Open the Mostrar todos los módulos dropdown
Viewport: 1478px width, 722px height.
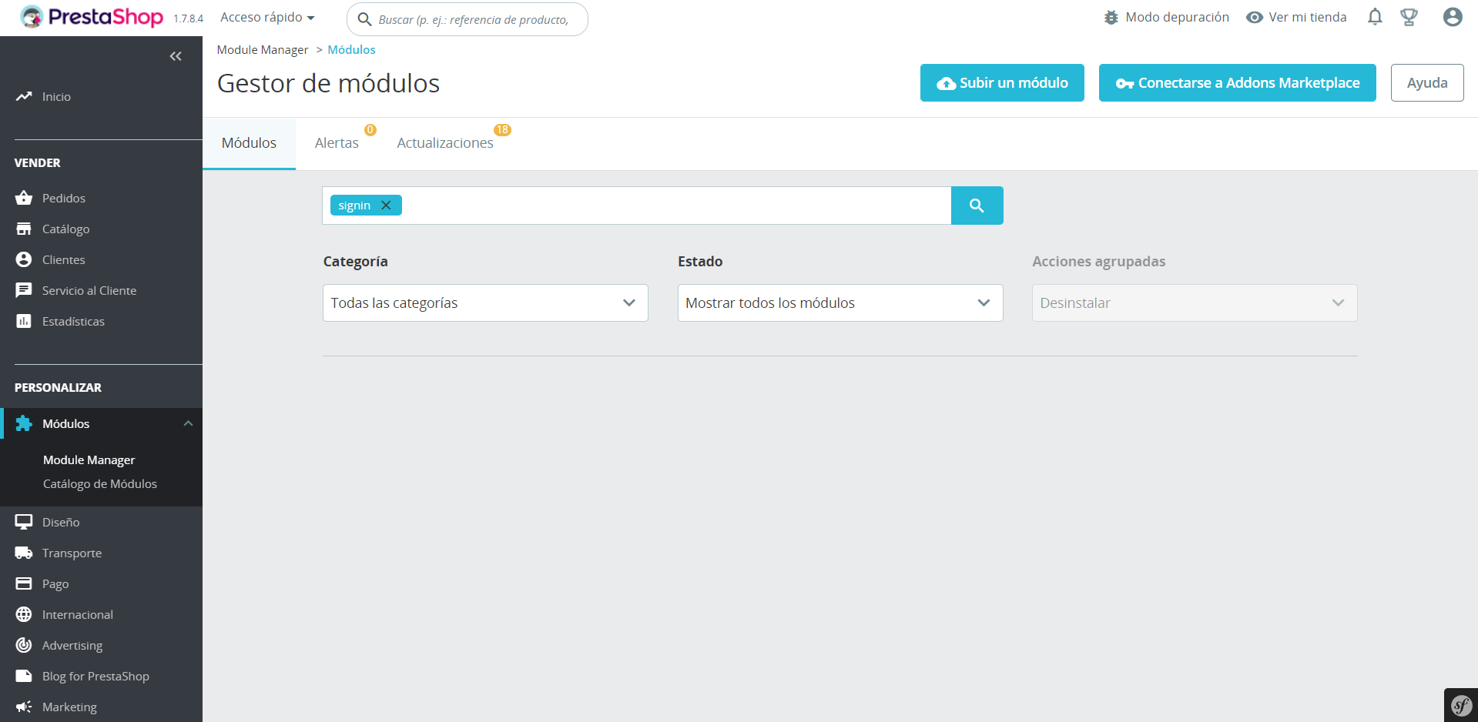coord(840,303)
